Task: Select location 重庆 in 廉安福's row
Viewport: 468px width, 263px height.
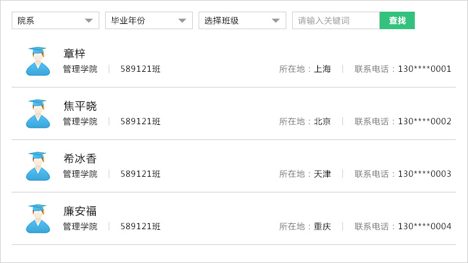Action: 323,226
